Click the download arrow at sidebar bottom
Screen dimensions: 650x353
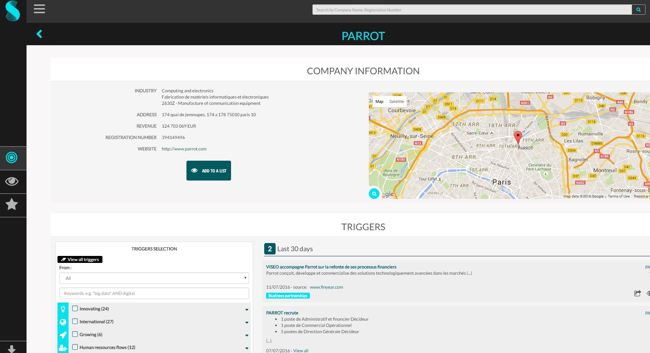pos(12,349)
